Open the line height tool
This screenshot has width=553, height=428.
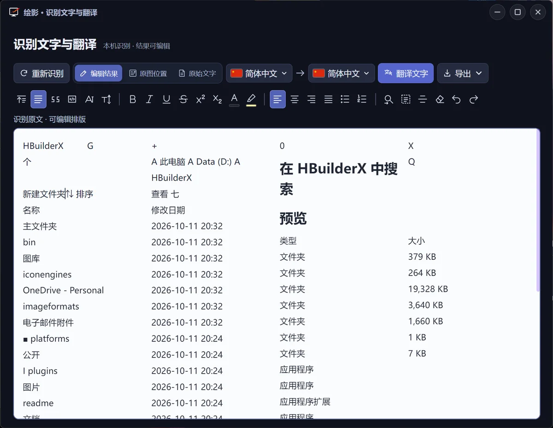(106, 99)
